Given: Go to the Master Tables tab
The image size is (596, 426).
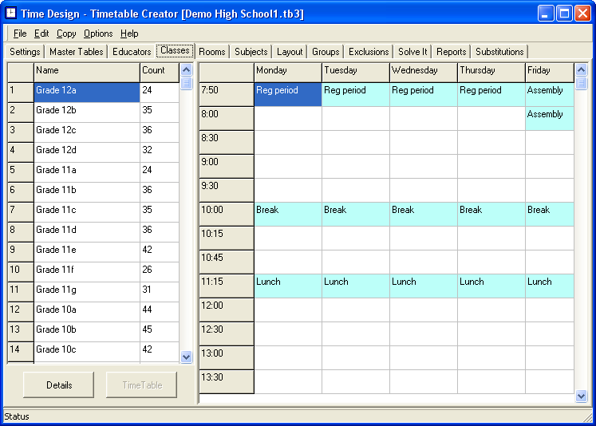Looking at the screenshot, I should [x=77, y=52].
